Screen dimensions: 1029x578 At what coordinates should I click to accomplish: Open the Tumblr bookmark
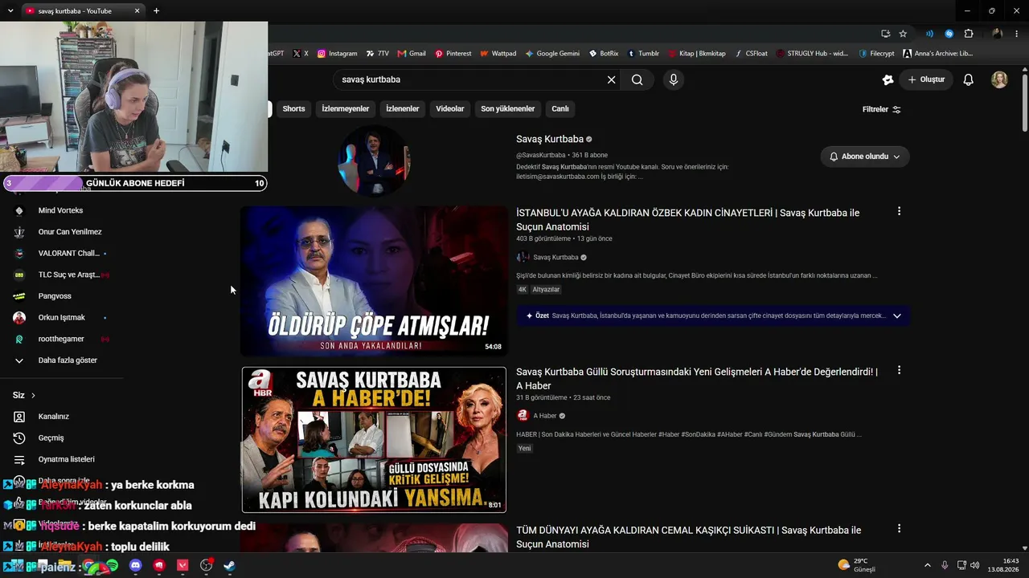[x=643, y=54]
